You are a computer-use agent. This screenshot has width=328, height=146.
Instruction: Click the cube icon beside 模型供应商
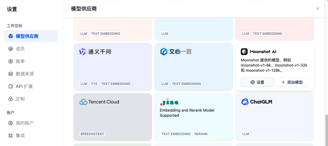(x=11, y=36)
